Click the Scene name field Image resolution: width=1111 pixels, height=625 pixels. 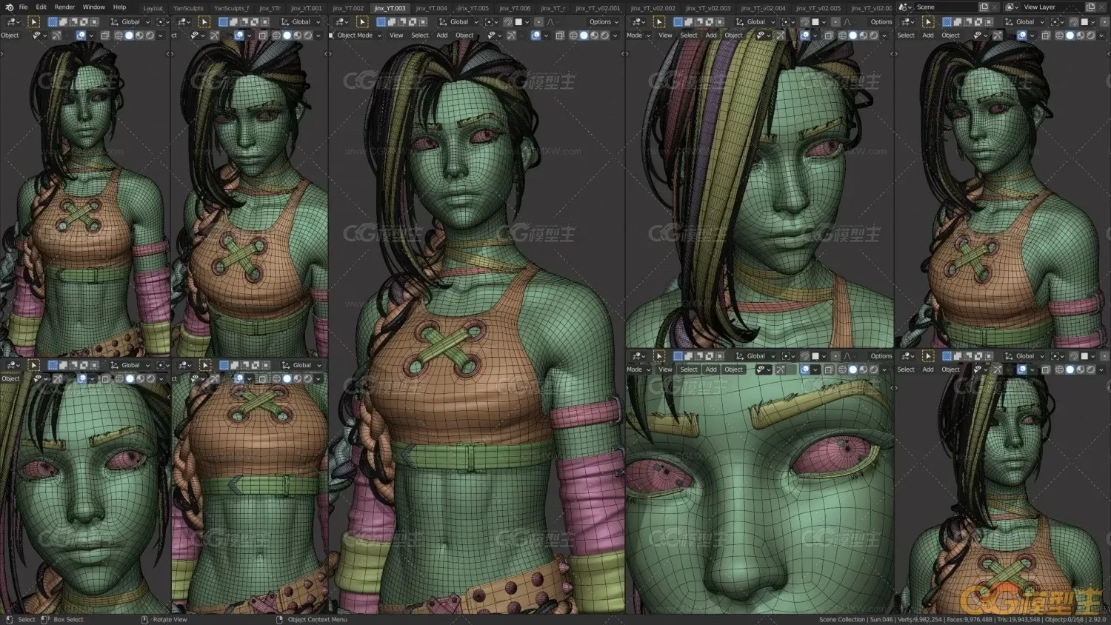click(946, 7)
